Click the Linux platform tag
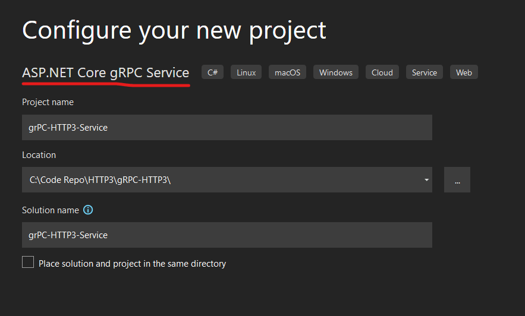Image resolution: width=525 pixels, height=316 pixels. coord(246,72)
